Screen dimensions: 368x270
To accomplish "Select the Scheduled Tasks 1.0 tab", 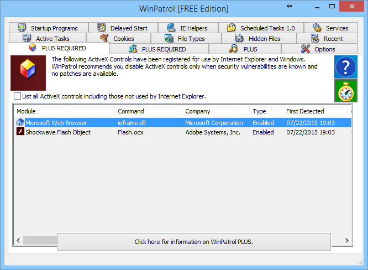I will click(261, 28).
